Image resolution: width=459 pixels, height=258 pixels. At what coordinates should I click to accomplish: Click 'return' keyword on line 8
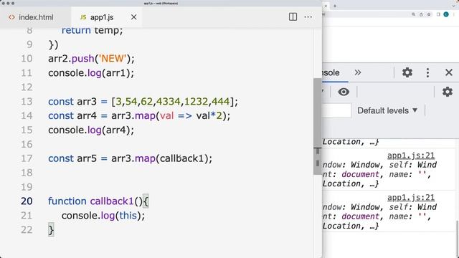[x=76, y=30]
